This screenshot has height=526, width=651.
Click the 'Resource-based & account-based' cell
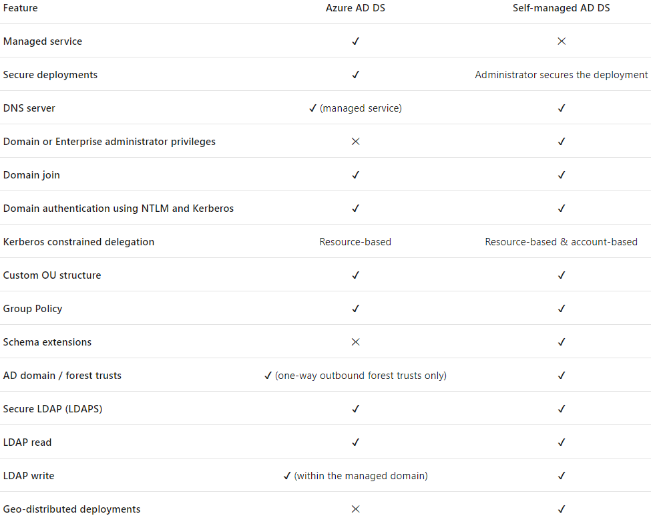[562, 242]
